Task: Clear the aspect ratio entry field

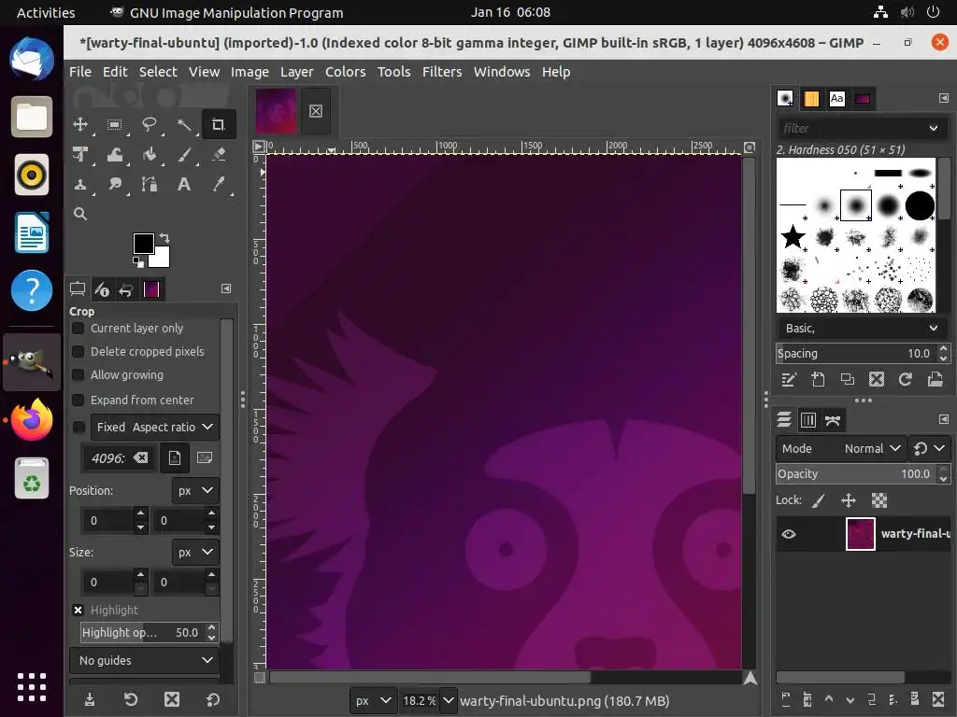Action: tap(141, 457)
